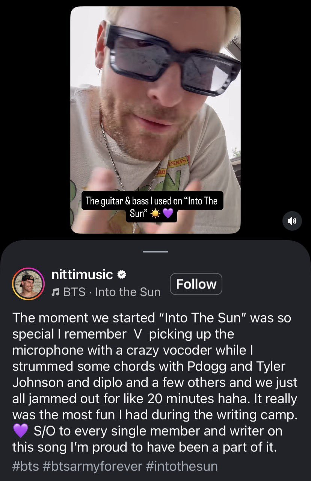Tap the nittimusic username
This screenshot has width=311, height=481.
tap(82, 275)
